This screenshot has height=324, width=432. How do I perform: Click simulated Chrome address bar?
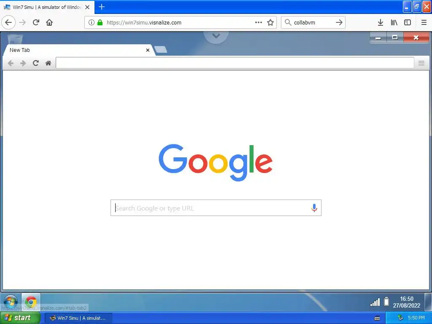point(235,63)
